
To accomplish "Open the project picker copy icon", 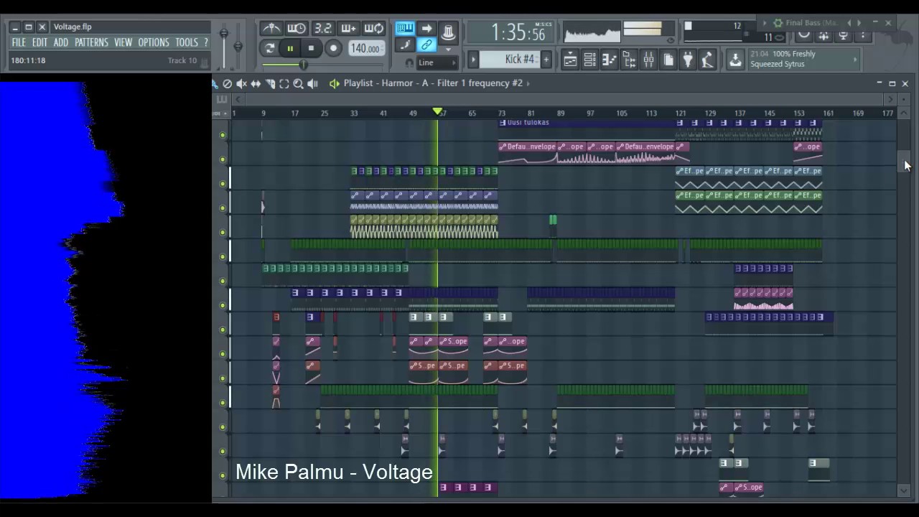I will (x=668, y=60).
